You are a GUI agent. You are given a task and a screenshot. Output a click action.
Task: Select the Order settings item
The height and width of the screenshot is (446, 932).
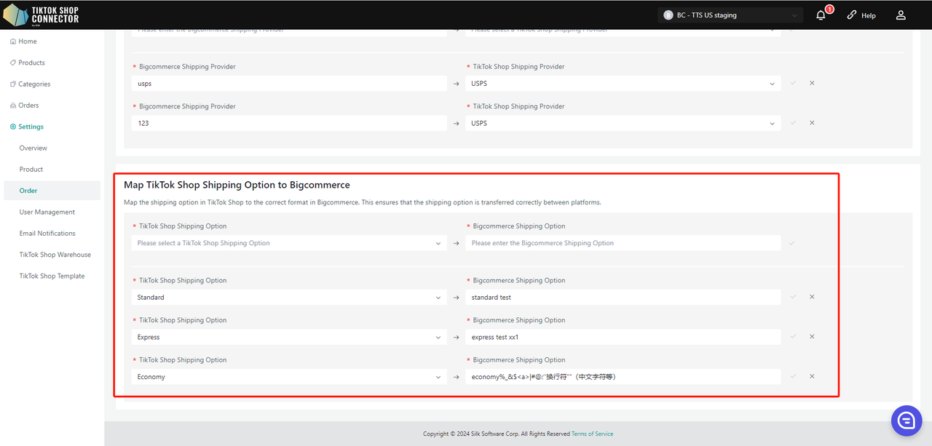point(52,191)
